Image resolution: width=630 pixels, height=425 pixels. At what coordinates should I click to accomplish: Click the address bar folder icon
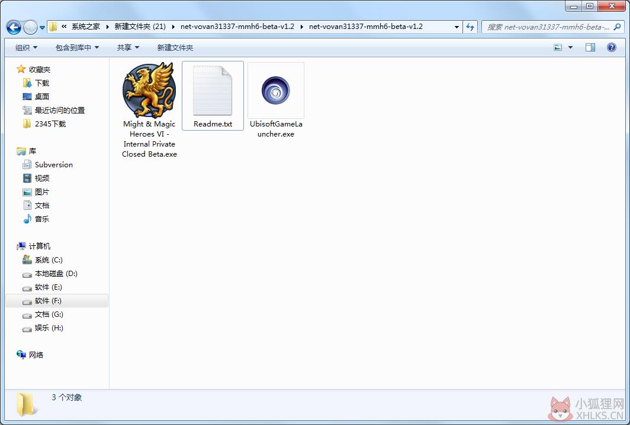pos(53,27)
